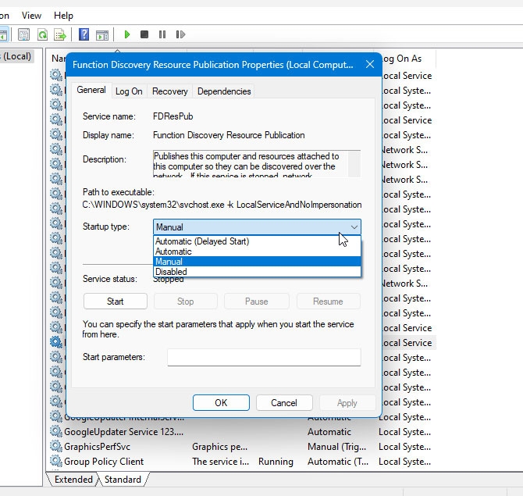Switch to the Standard view tab
This screenshot has height=496, width=523.
pyautogui.click(x=123, y=480)
